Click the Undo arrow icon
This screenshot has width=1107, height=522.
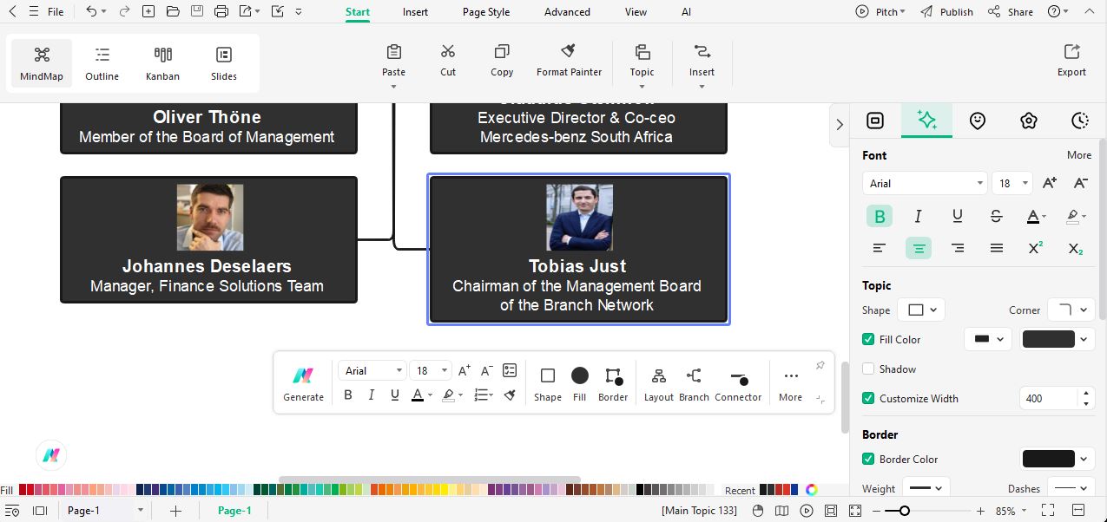92,11
